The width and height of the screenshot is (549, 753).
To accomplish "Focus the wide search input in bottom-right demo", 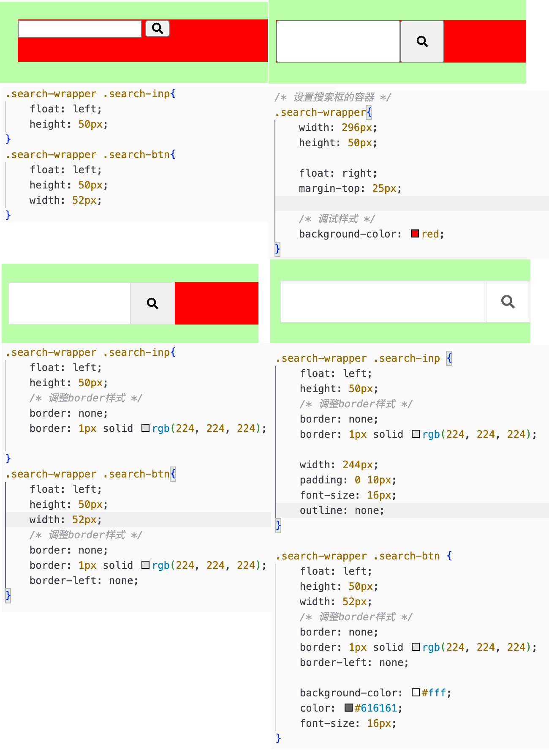I will point(383,302).
